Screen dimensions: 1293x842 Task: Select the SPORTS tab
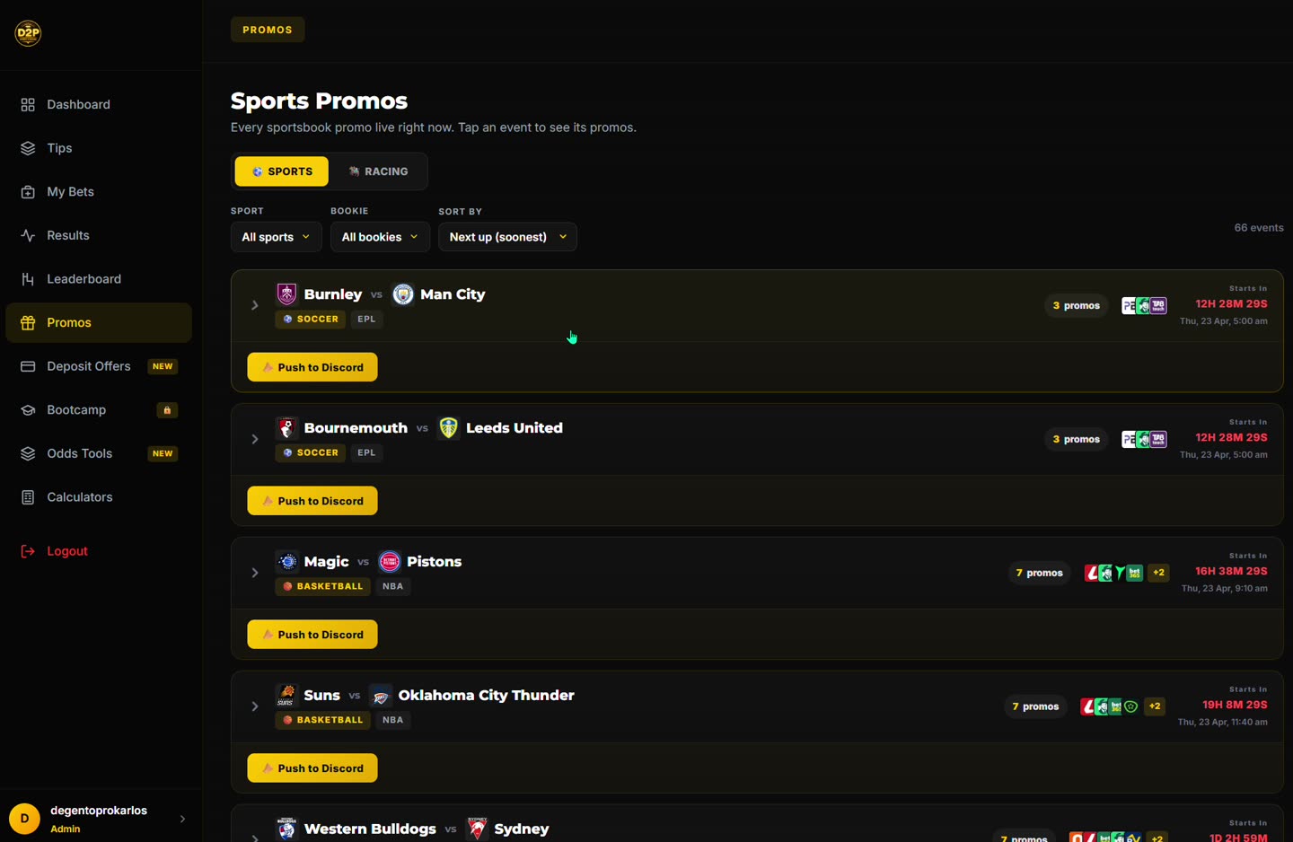[281, 171]
